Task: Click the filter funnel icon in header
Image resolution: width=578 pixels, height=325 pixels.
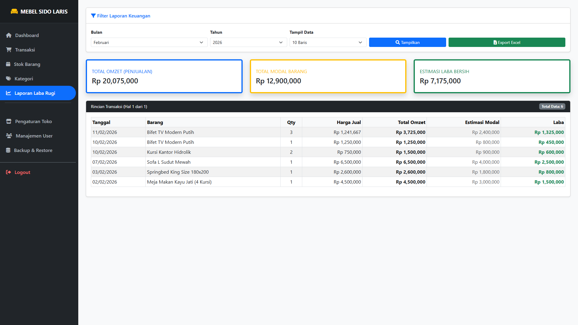Action: (93, 16)
